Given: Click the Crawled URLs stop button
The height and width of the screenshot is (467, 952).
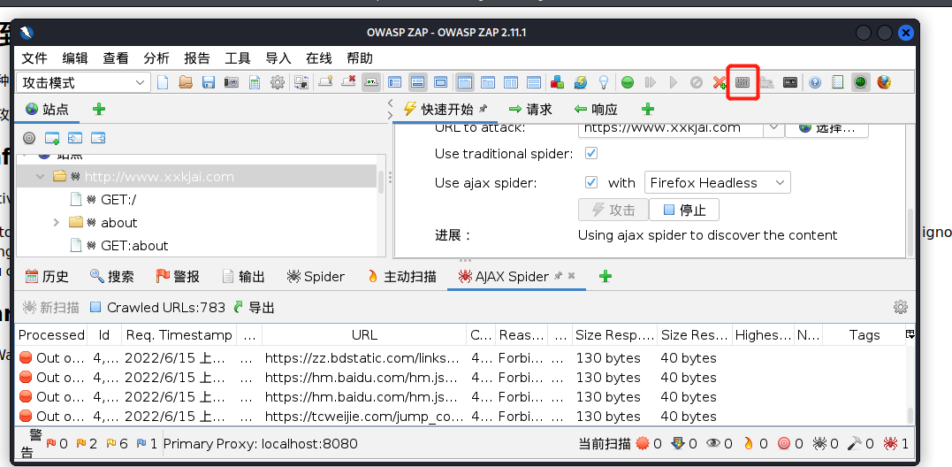Looking at the screenshot, I should [95, 307].
